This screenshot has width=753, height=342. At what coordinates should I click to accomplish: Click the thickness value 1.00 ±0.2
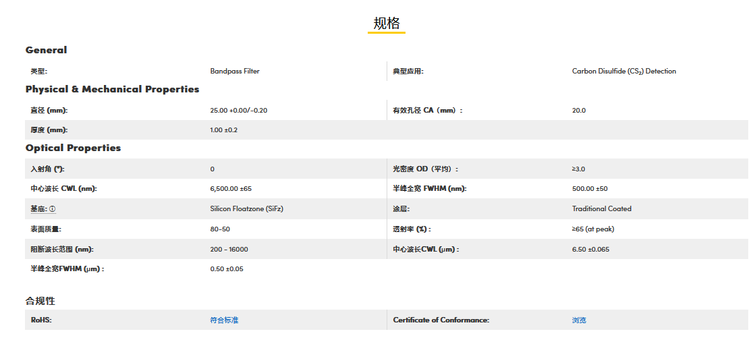click(x=224, y=130)
